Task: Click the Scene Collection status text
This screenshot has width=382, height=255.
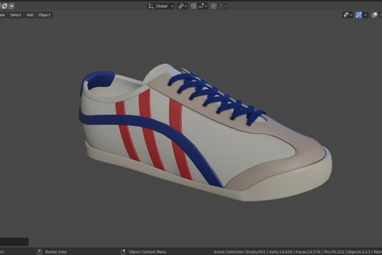Action: [x=228, y=252]
